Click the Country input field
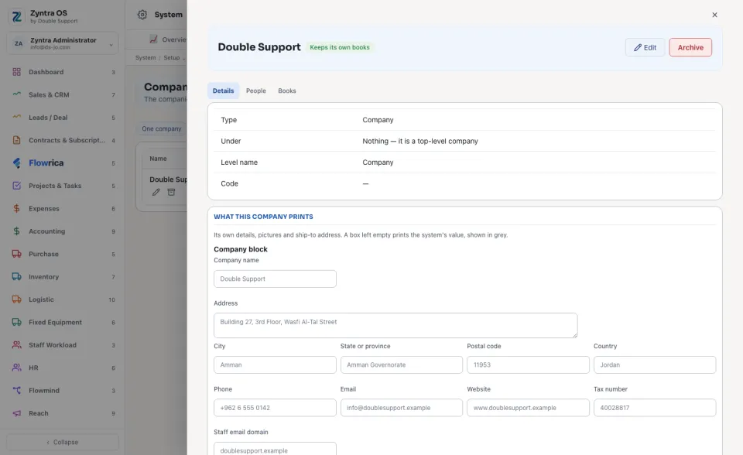 click(x=655, y=365)
